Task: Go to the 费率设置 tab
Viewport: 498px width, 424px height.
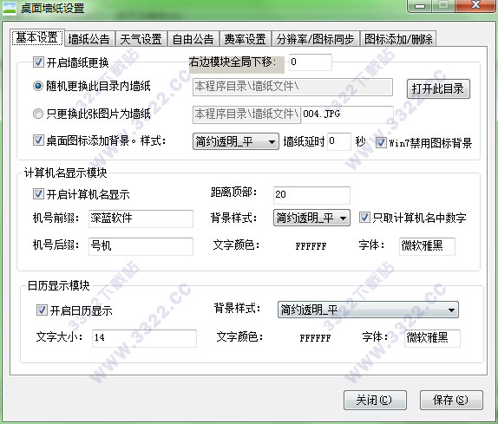Action: [x=245, y=39]
